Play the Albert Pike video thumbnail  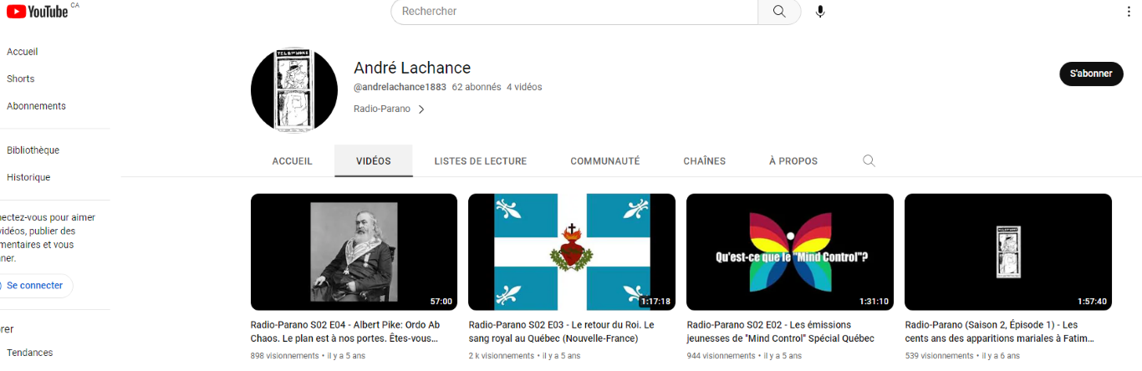pos(354,252)
